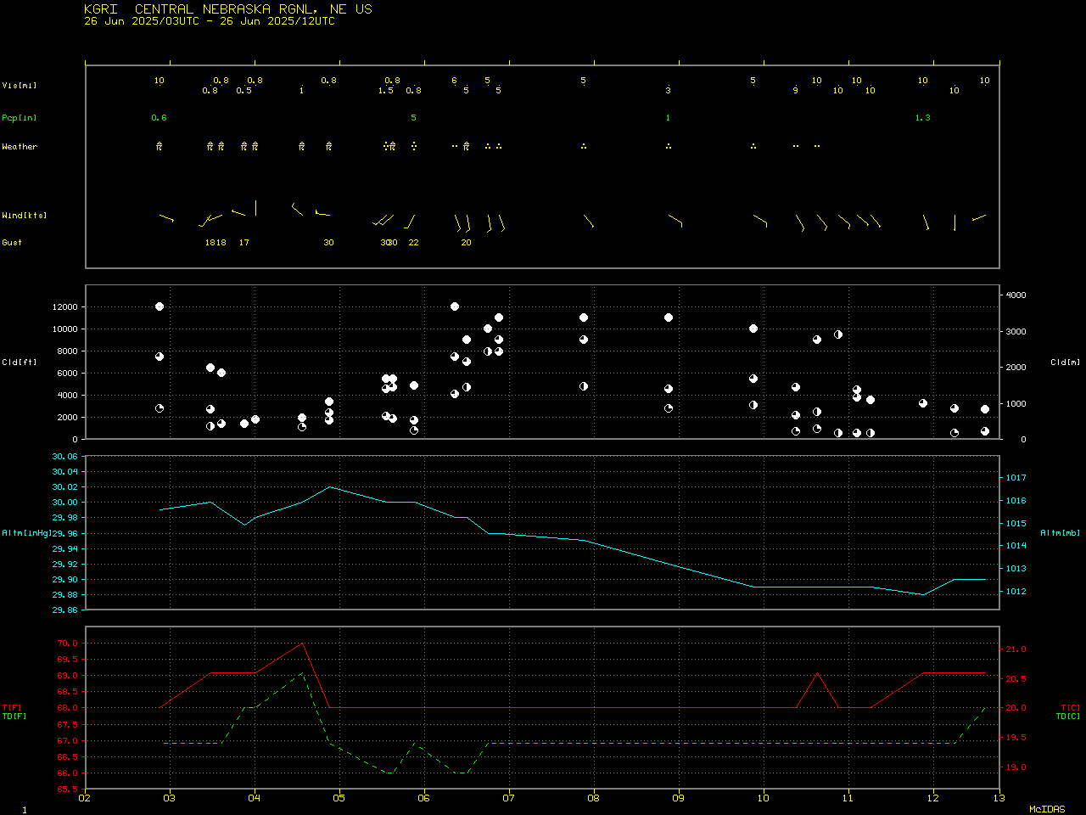Screen dimensions: 1086x815
Task: Select the Altm[inHg] axis label
Action: click(x=26, y=533)
